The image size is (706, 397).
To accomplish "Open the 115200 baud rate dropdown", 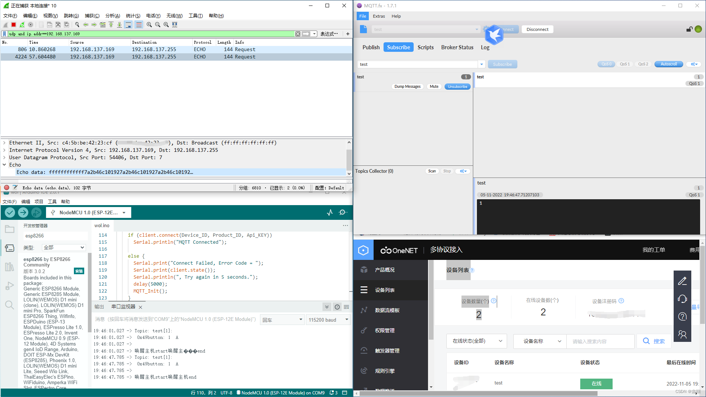I will [328, 320].
